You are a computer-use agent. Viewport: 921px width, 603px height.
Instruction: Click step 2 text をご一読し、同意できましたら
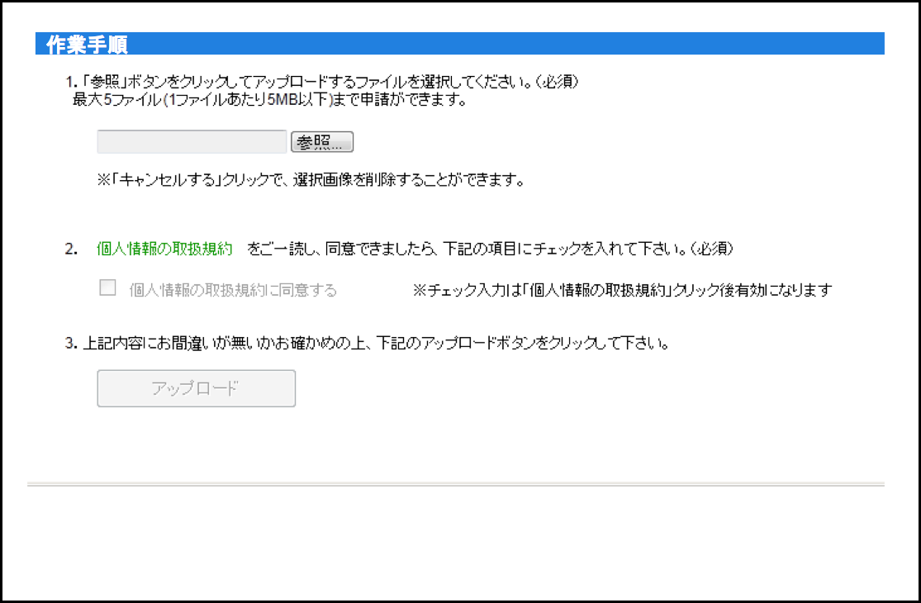[x=491, y=249]
